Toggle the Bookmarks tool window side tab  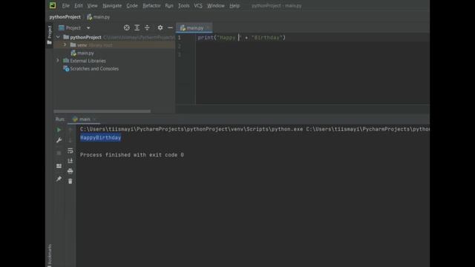[50, 255]
